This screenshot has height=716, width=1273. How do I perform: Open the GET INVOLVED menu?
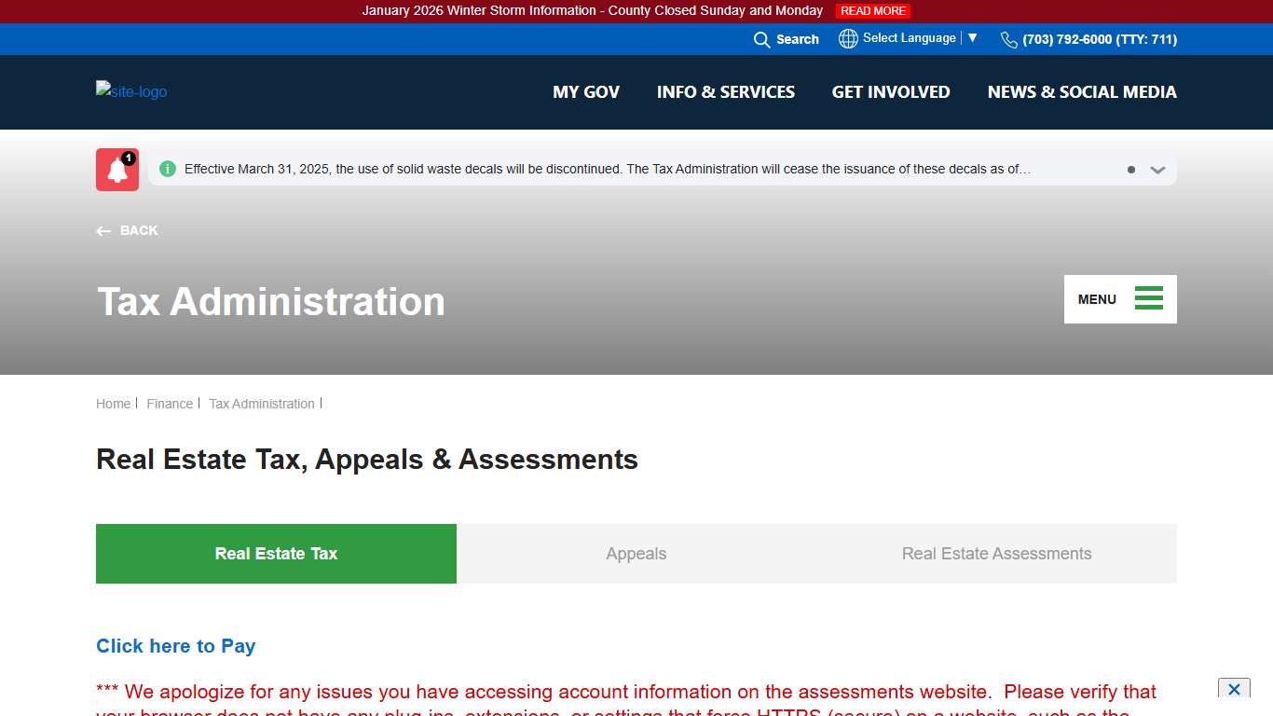(891, 91)
